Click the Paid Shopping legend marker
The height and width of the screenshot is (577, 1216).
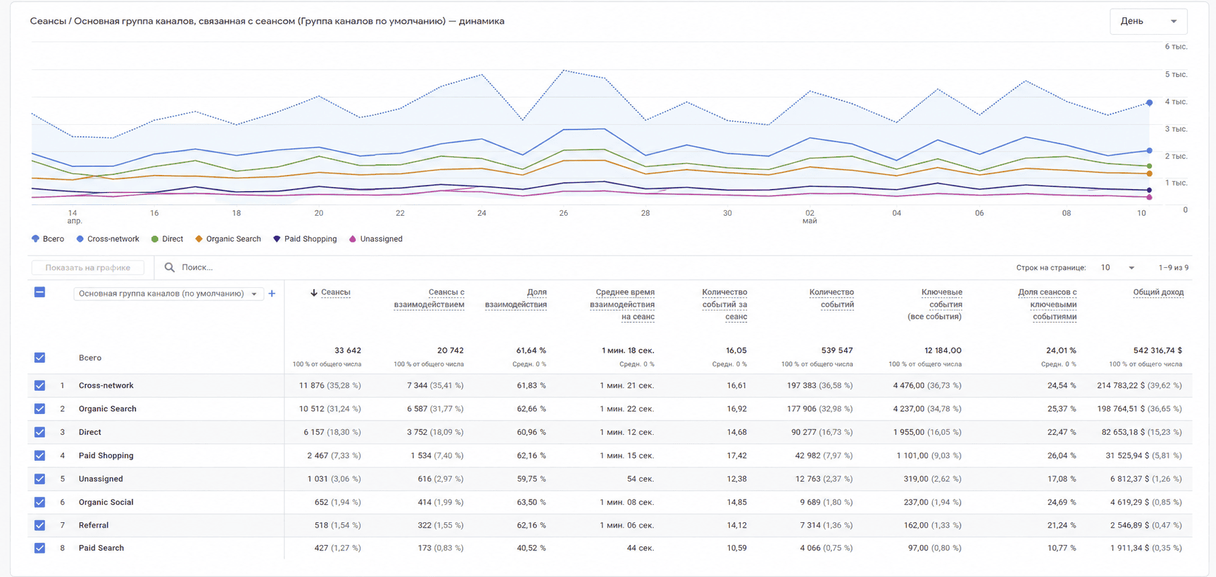(x=276, y=239)
